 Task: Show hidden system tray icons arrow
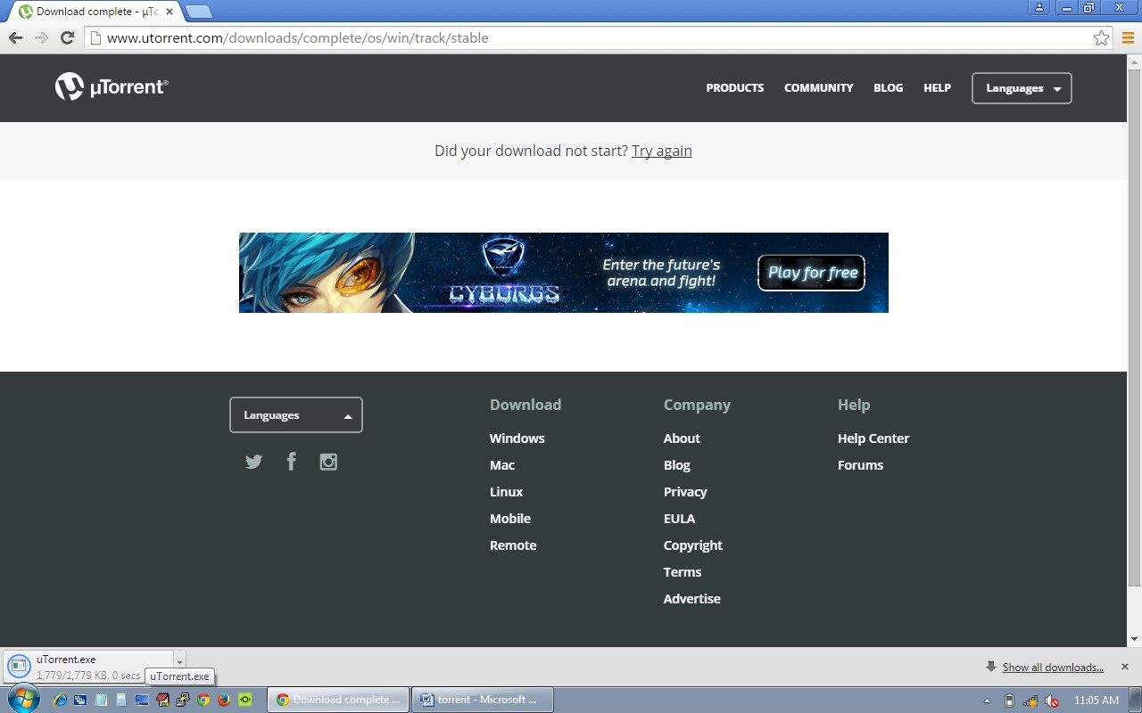(987, 701)
